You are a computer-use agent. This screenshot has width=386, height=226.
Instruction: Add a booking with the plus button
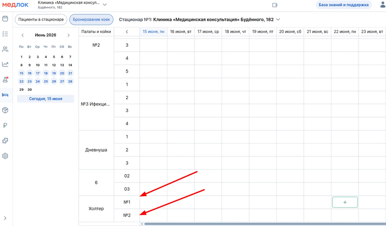345,202
